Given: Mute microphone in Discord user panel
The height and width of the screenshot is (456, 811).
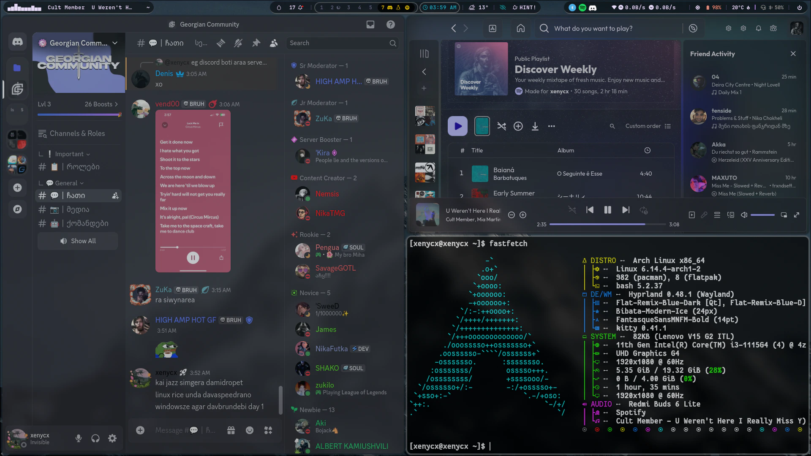Looking at the screenshot, I should click(79, 438).
